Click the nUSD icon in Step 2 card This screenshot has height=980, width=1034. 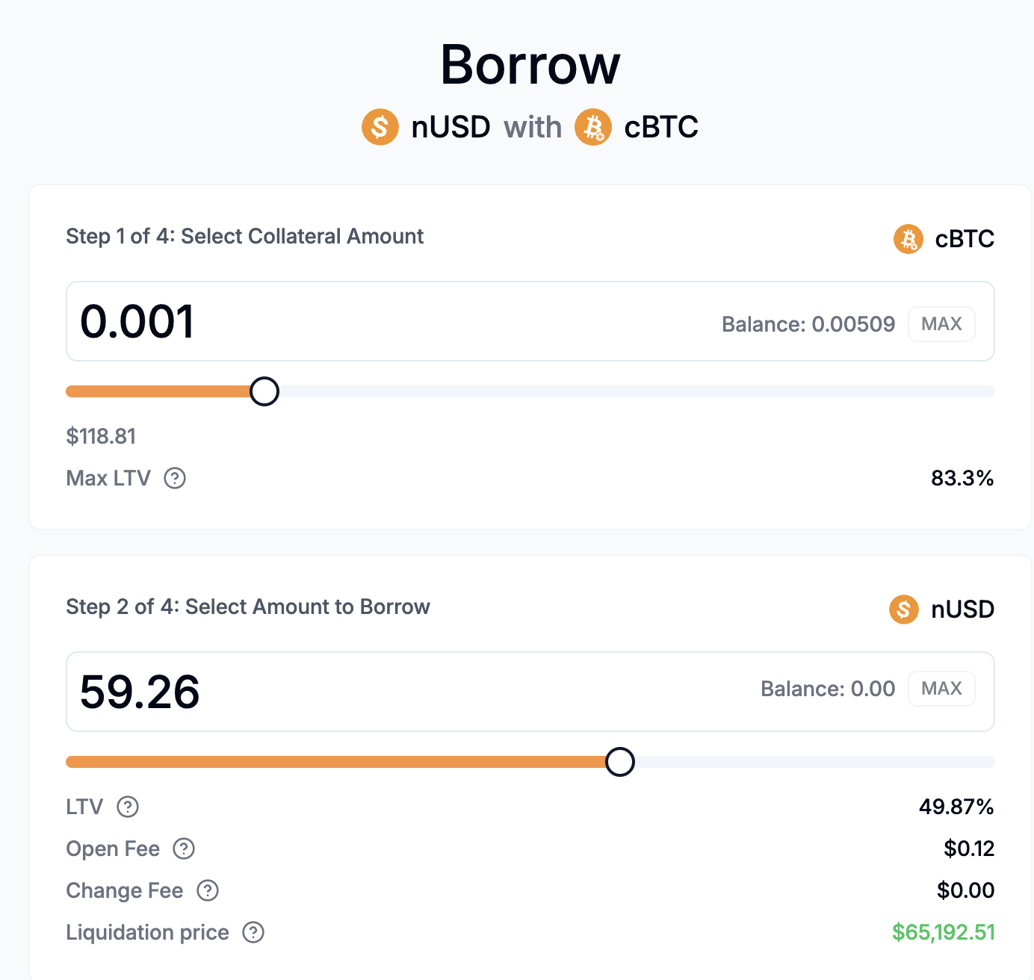904,610
